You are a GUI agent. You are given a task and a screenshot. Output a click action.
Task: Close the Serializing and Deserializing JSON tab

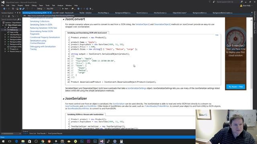click(51, 13)
